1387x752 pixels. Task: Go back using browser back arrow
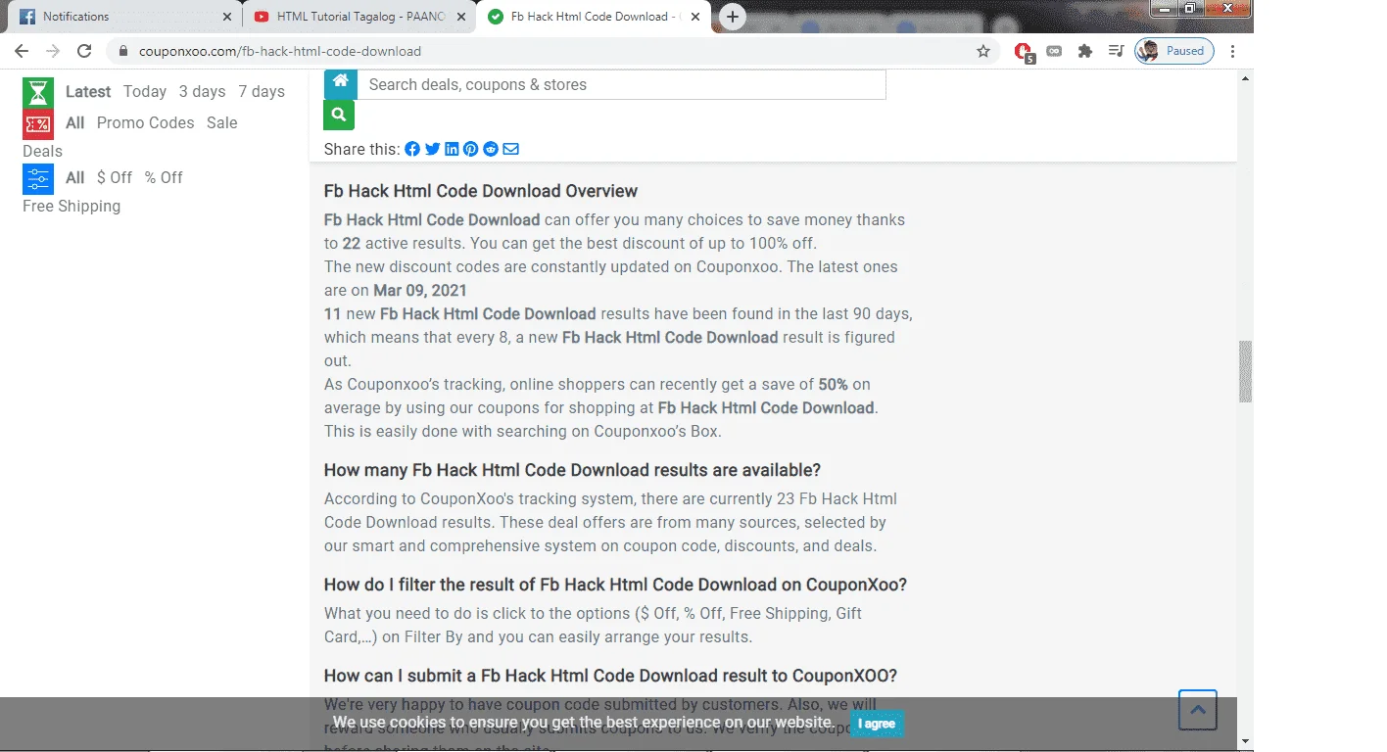[22, 51]
